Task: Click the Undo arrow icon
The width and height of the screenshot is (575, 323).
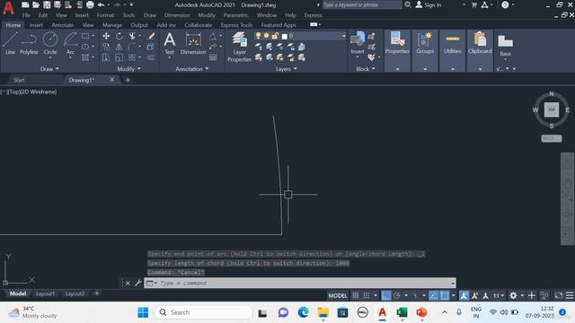Action: coord(101,4)
